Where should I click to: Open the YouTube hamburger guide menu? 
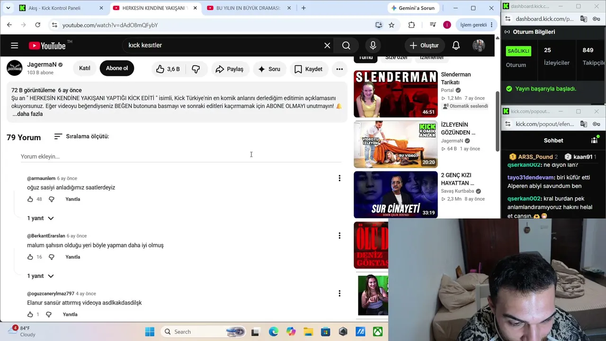point(15,45)
